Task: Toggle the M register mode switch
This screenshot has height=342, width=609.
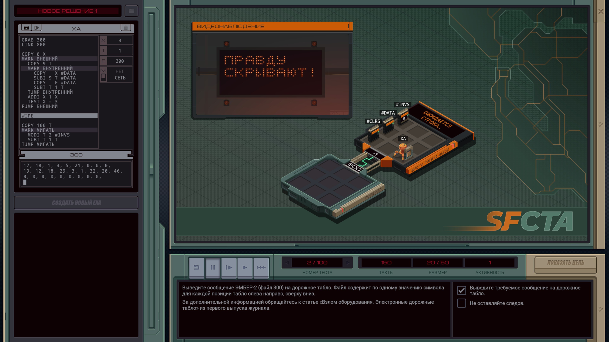Action: coord(103,77)
